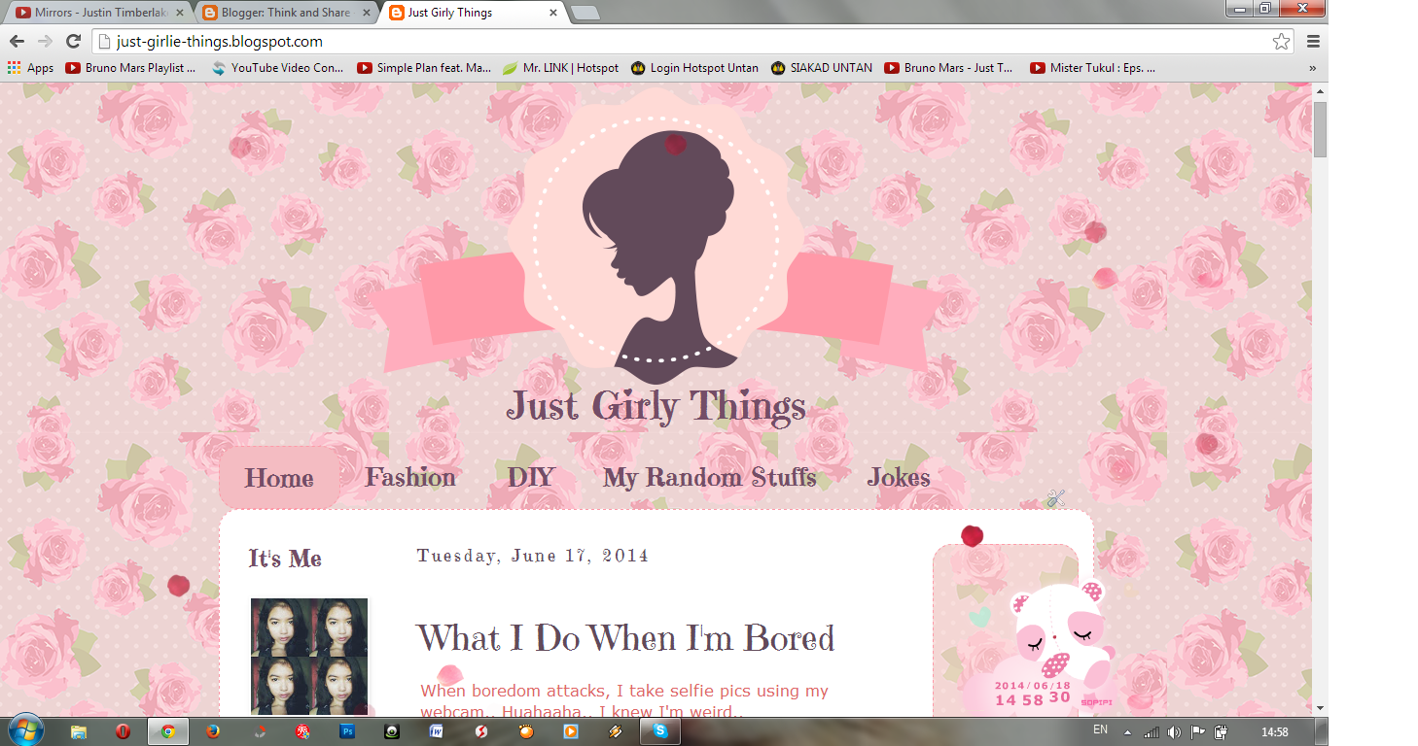Open the My Random Stuffs blog page
Screen dimensions: 1418x746
[709, 477]
